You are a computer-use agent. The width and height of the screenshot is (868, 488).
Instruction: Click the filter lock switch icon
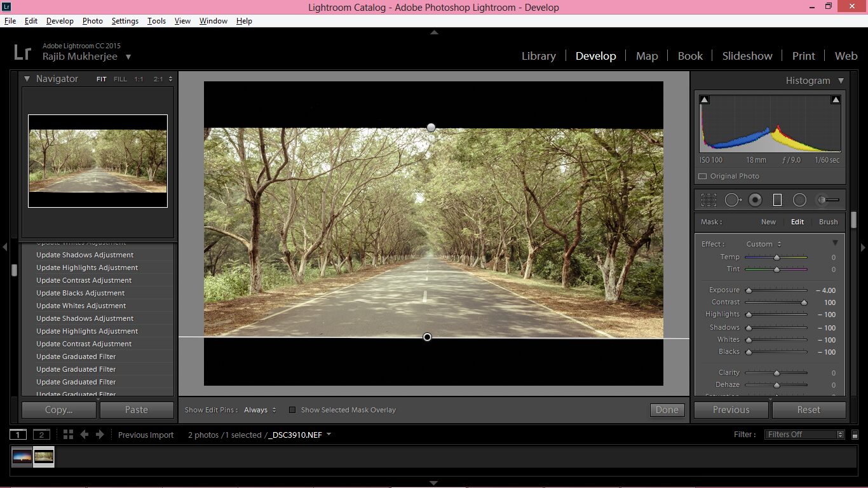[855, 435]
